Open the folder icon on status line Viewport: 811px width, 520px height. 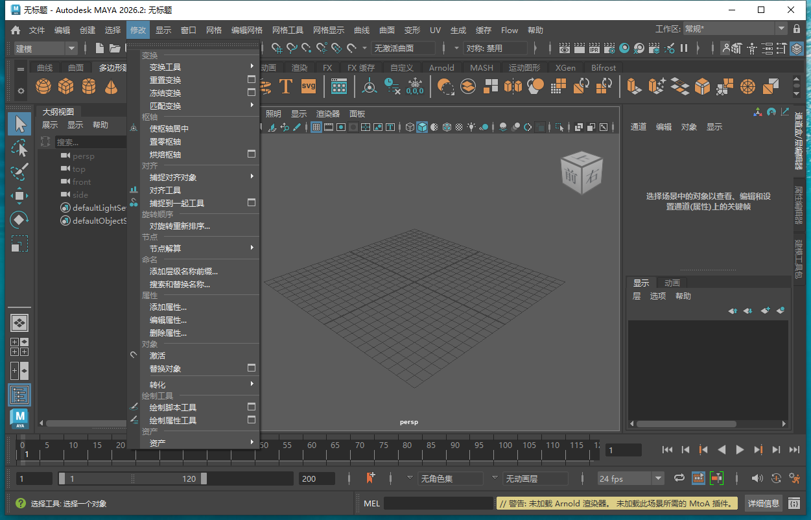pos(115,48)
